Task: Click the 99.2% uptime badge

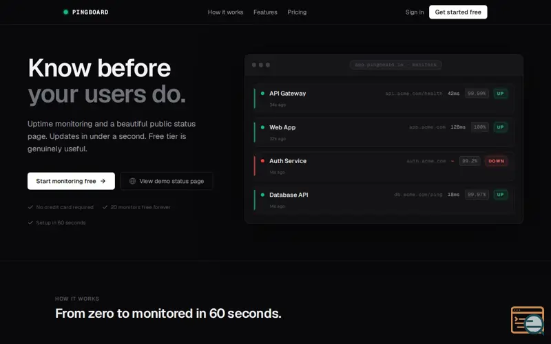Action: 470,161
